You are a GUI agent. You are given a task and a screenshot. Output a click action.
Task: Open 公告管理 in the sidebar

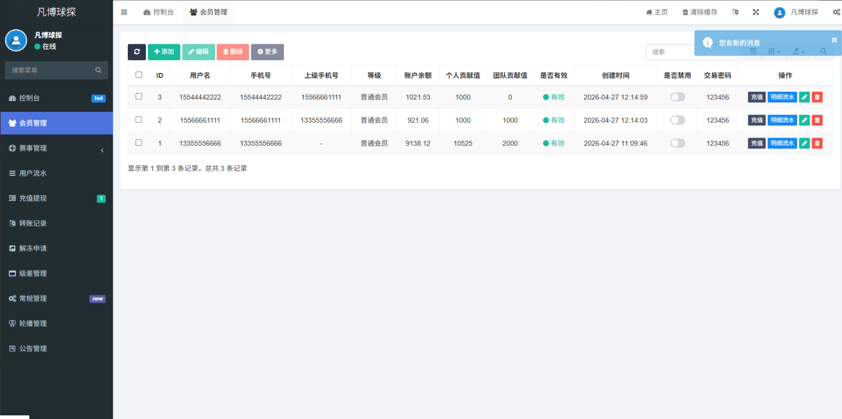[x=57, y=348]
